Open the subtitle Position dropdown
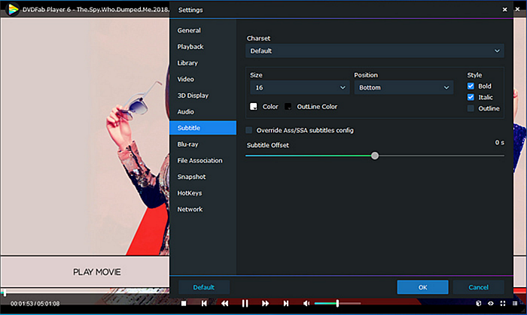The width and height of the screenshot is (527, 315). pos(403,88)
